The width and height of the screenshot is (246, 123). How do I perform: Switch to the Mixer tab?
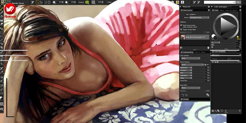[221, 10]
